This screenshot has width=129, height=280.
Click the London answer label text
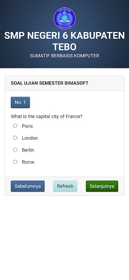[x=30, y=138]
